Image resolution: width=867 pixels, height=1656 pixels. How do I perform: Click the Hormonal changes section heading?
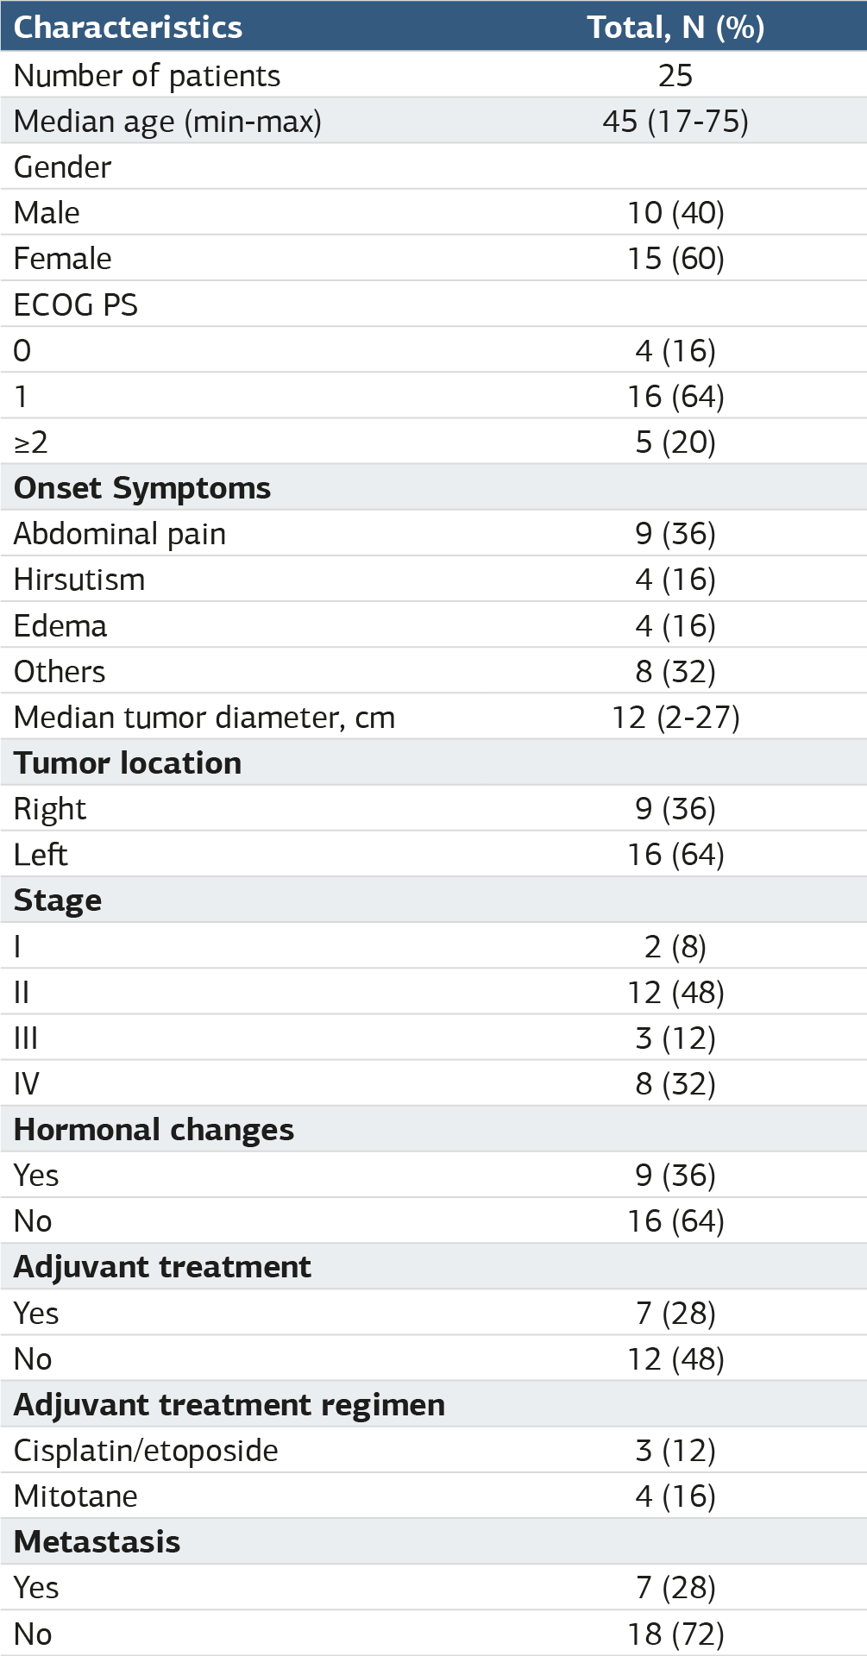154,1130
